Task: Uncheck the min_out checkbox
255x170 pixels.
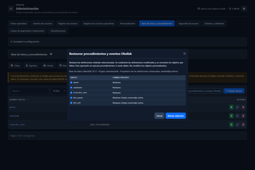Action: click(71, 103)
